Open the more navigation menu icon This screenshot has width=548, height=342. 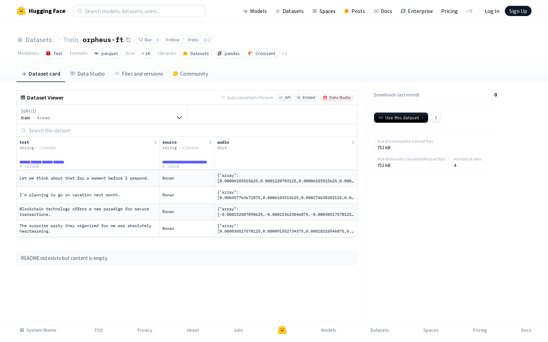tap(469, 11)
